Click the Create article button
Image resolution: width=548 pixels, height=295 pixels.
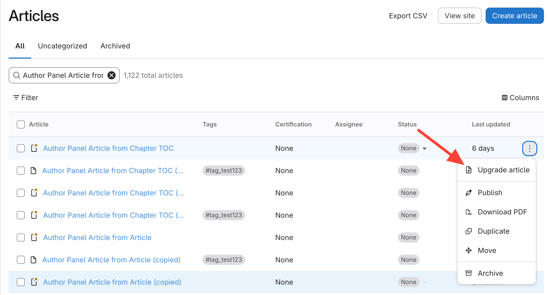click(x=515, y=16)
